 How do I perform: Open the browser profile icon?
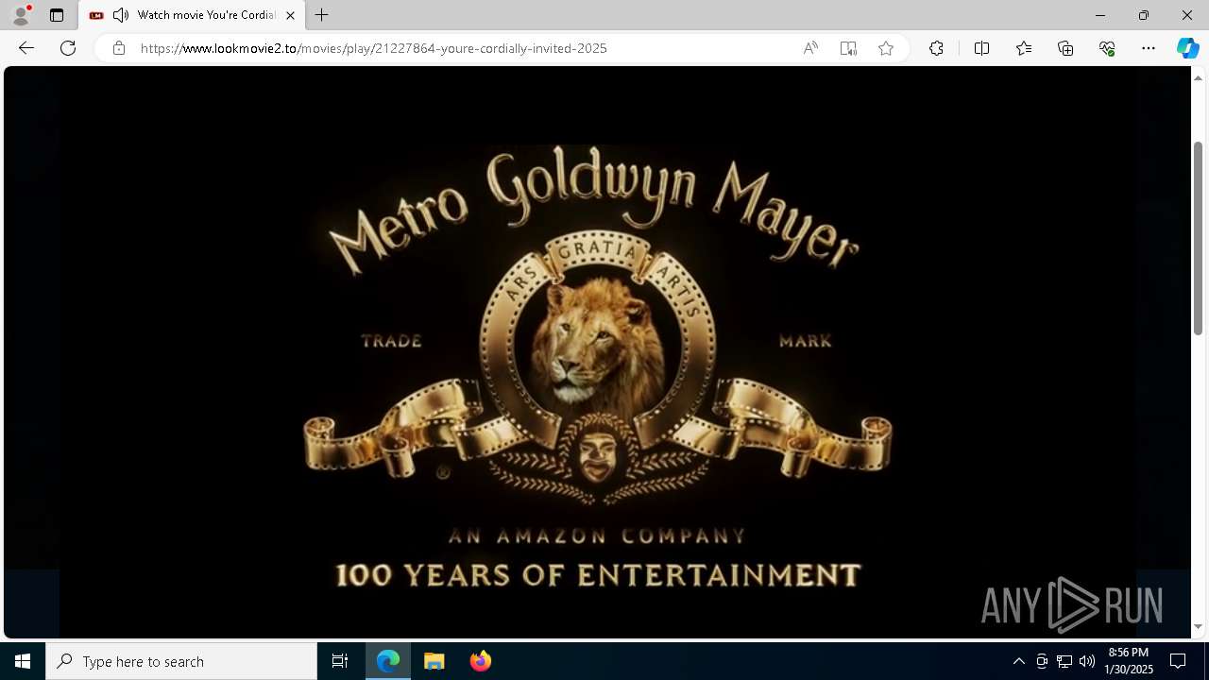(20, 15)
